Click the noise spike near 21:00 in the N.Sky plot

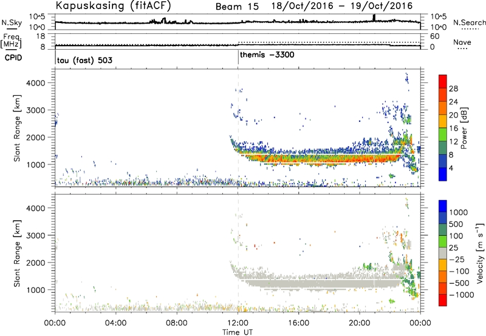click(x=374, y=18)
